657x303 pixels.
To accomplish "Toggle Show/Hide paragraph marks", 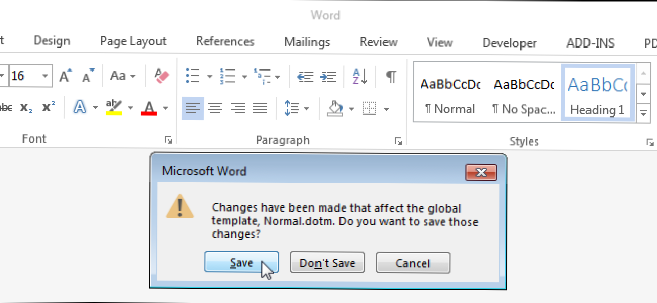I will [391, 77].
